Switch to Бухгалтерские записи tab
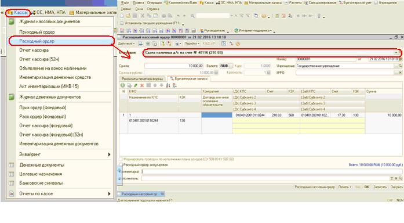The width and height of the screenshot is (404, 223). click(188, 79)
